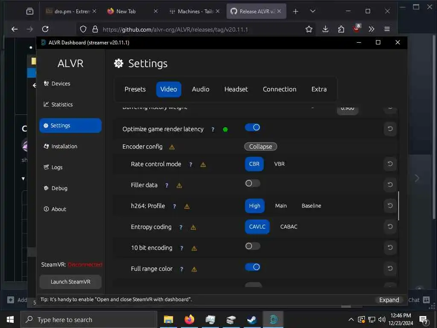Switch to the Connection tab
437x328 pixels.
(280, 89)
